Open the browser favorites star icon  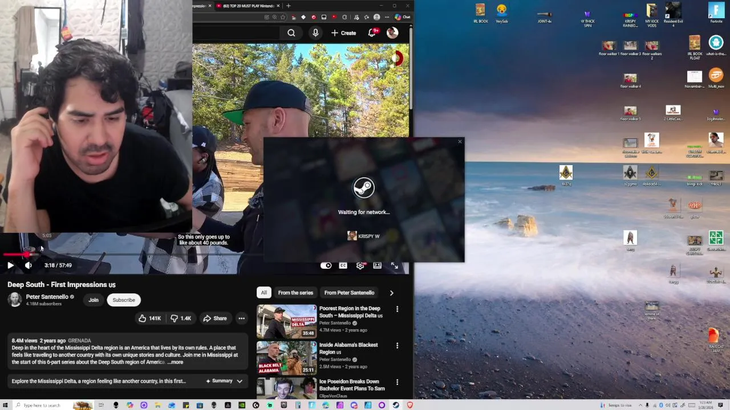pos(283,17)
